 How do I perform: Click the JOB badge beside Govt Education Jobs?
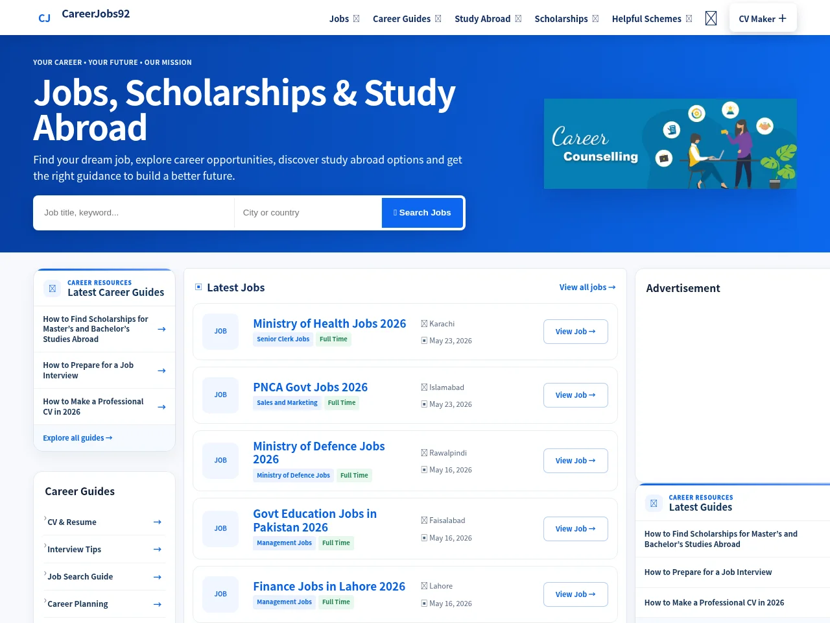click(x=220, y=528)
